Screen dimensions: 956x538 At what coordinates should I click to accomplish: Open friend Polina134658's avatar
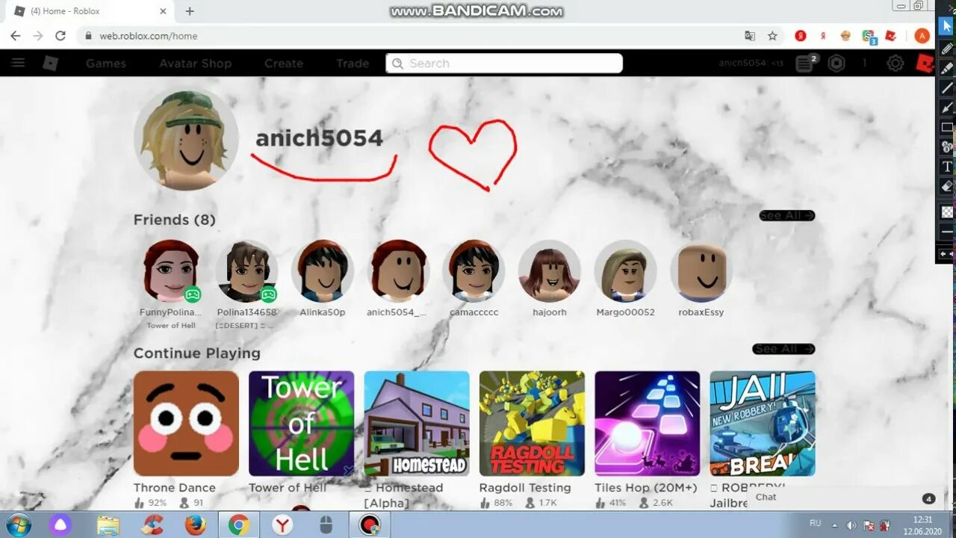coord(247,270)
